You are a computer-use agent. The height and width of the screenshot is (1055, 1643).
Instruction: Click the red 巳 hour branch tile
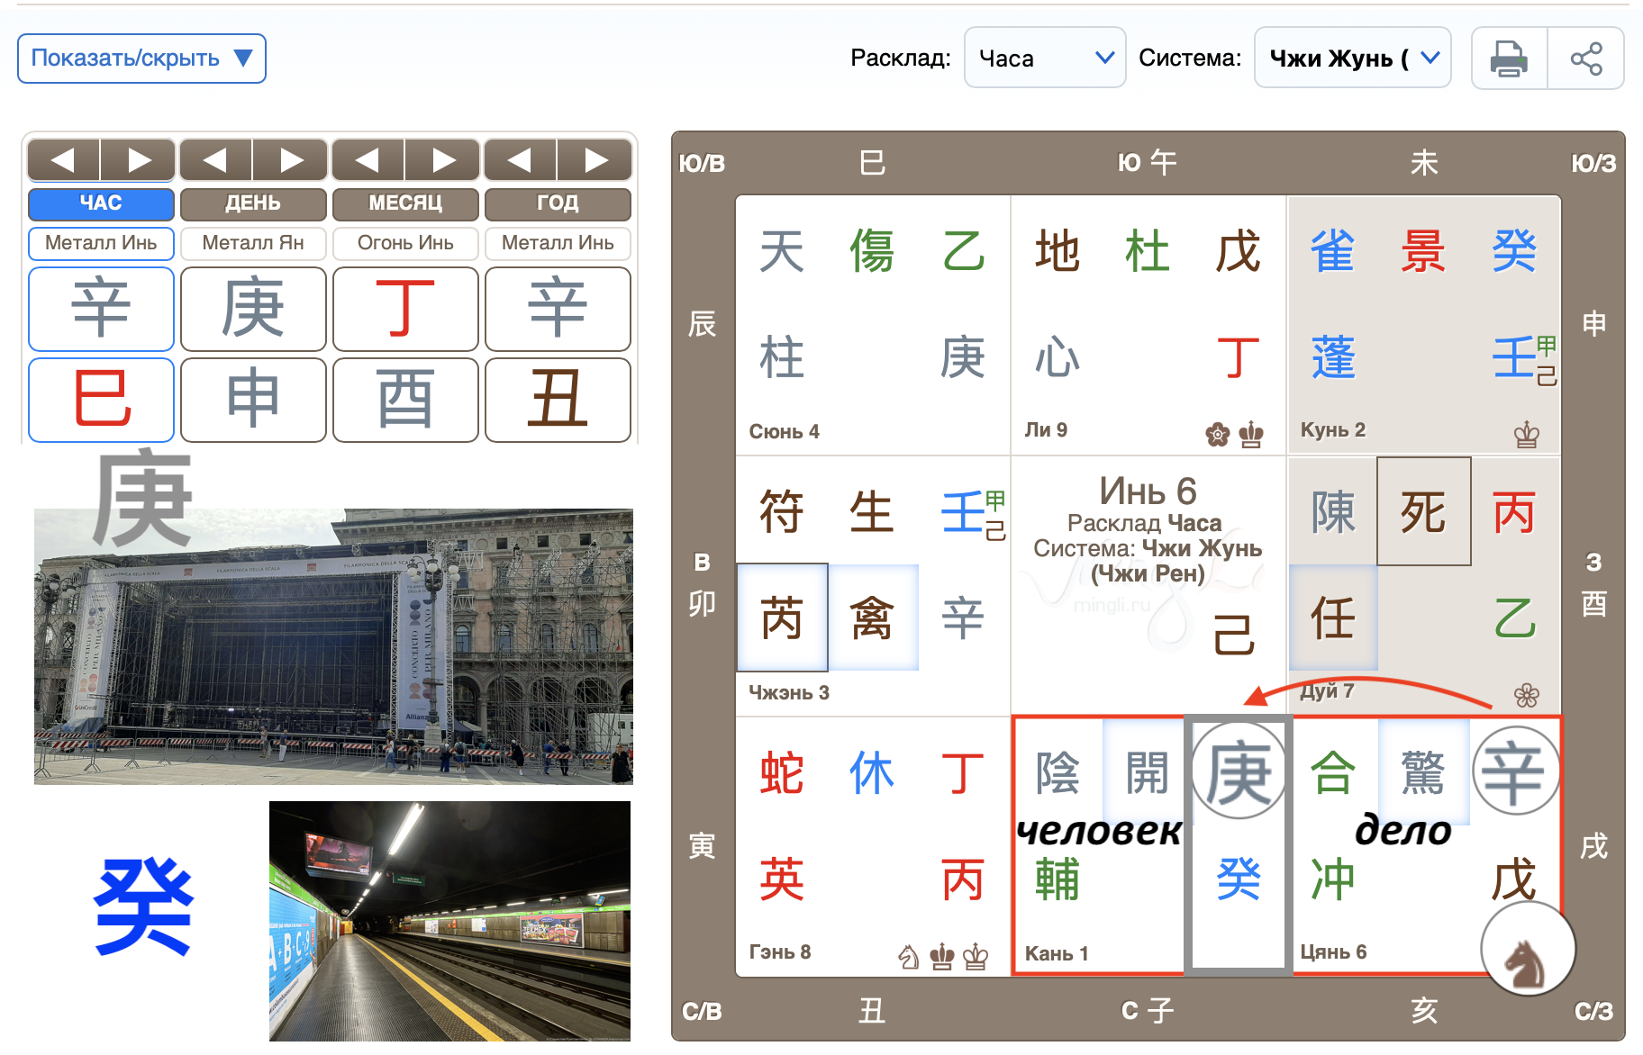click(x=101, y=400)
